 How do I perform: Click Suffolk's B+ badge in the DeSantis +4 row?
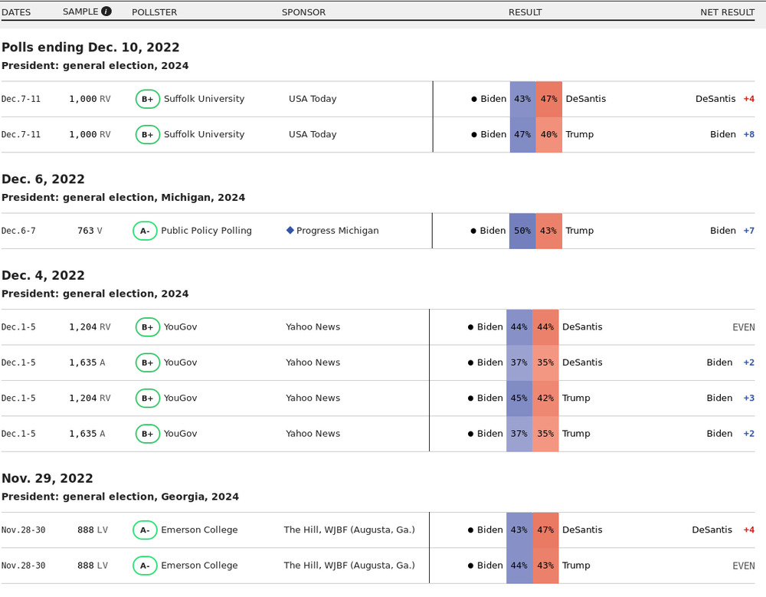coord(148,99)
